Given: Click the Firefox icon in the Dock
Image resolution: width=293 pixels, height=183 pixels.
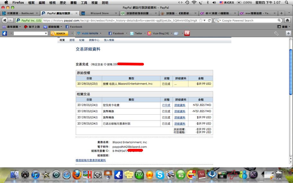Looking at the screenshot, I should pos(77,175).
